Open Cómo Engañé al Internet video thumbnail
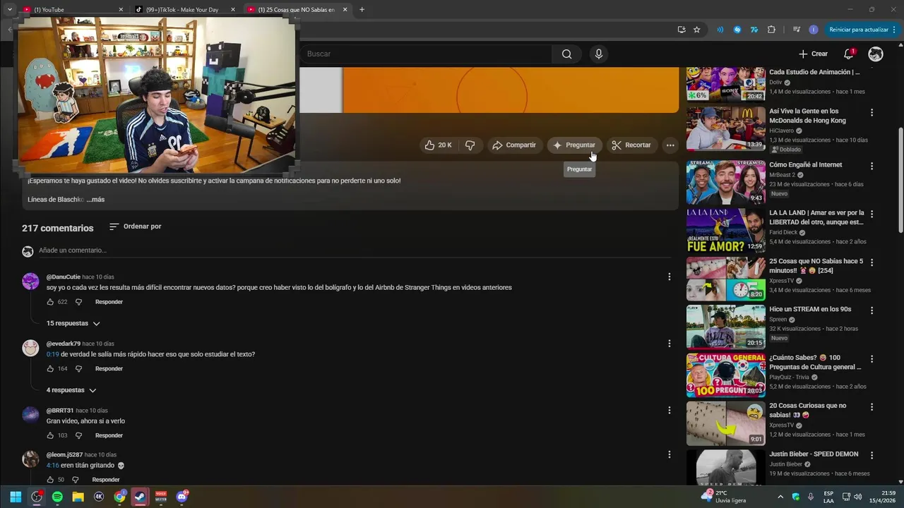The height and width of the screenshot is (508, 904). [x=725, y=183]
